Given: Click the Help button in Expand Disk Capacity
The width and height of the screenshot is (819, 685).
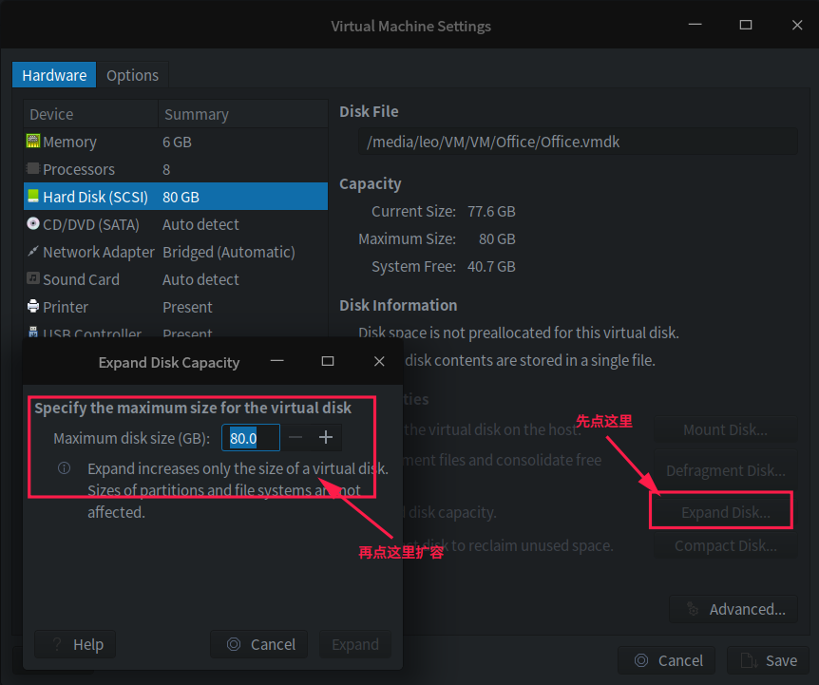Looking at the screenshot, I should pos(75,644).
